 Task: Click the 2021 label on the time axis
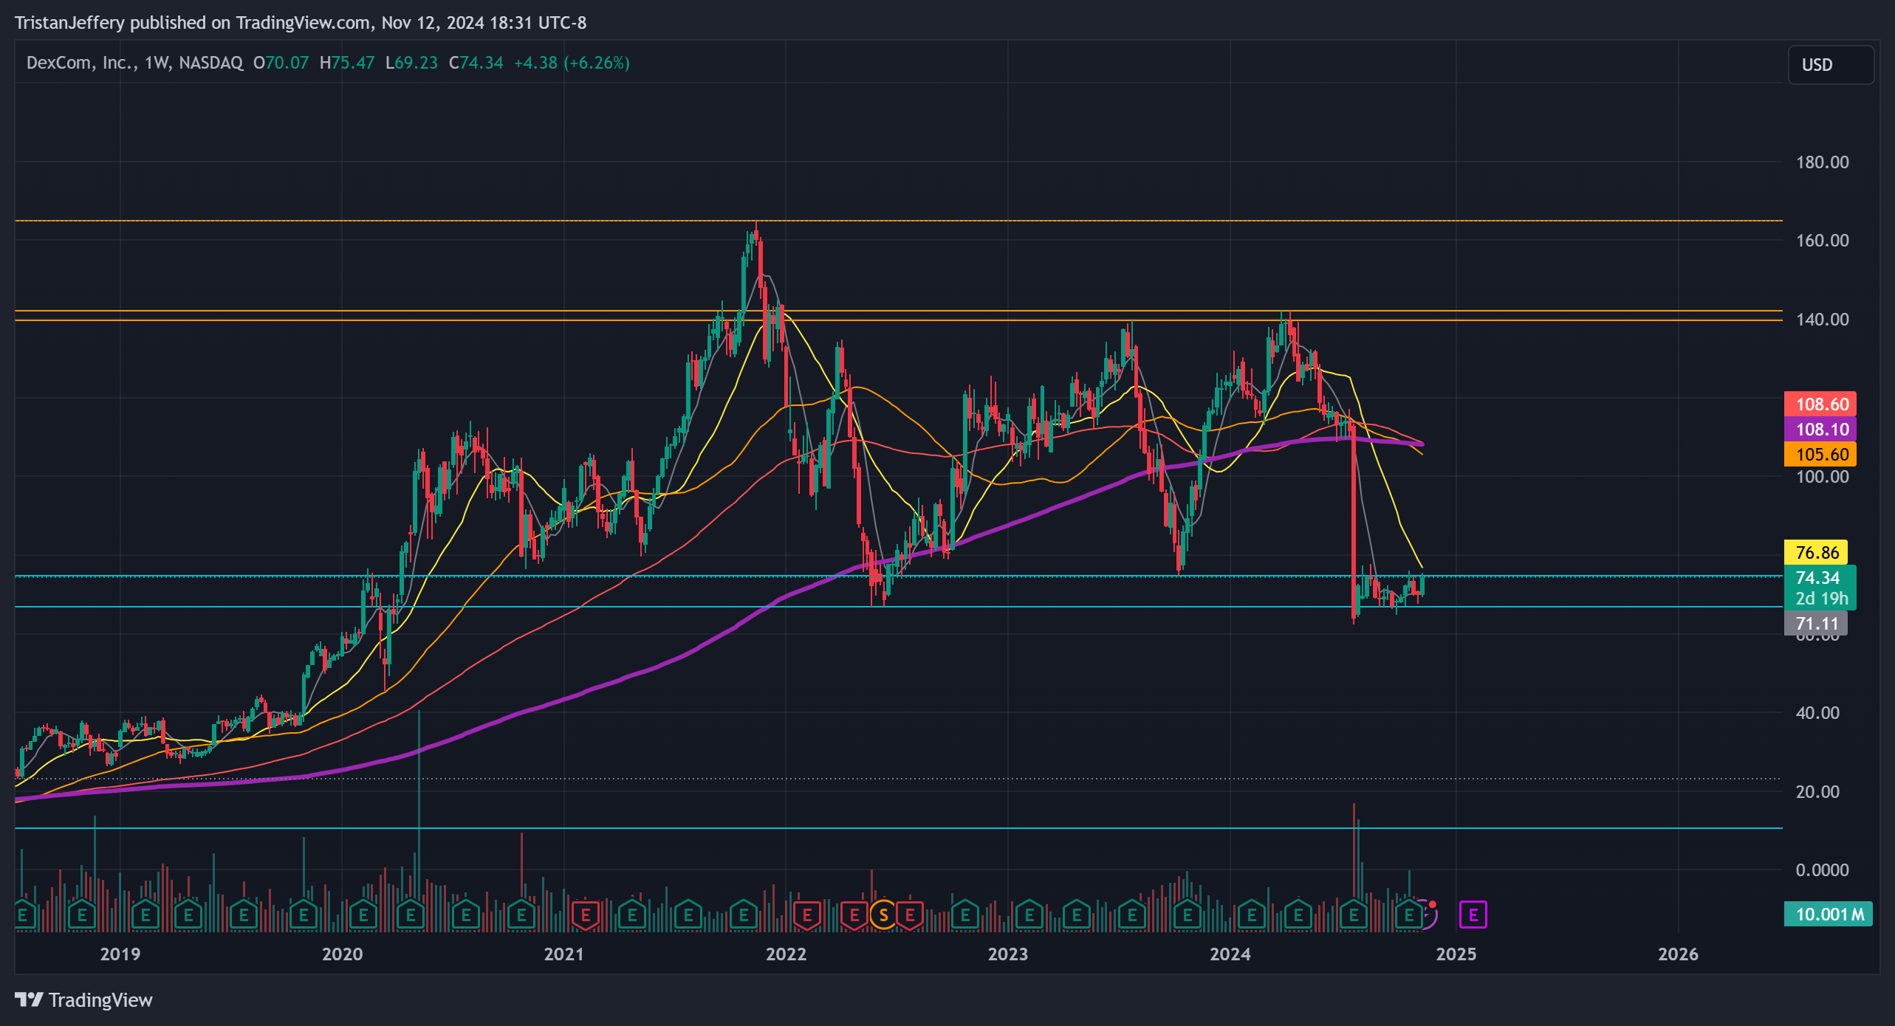point(564,954)
